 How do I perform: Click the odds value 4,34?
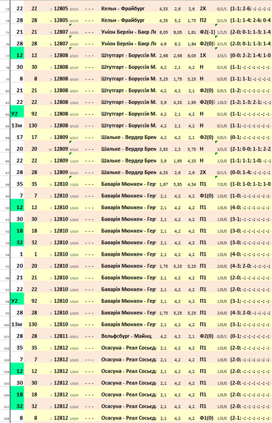pyautogui.click(x=192, y=184)
